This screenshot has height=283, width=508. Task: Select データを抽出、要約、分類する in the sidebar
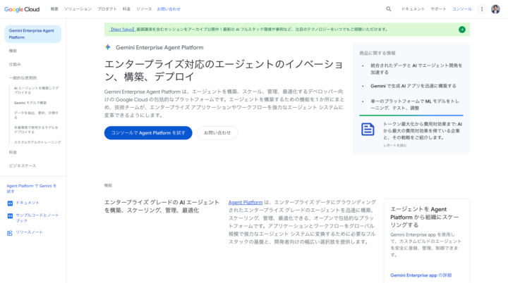tap(36, 115)
